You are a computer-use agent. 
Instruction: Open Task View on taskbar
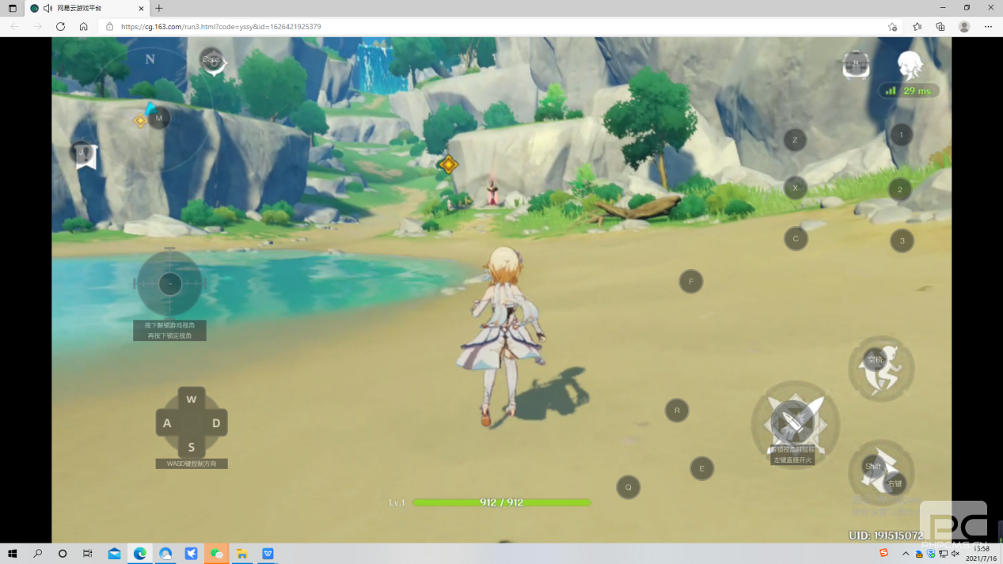88,554
